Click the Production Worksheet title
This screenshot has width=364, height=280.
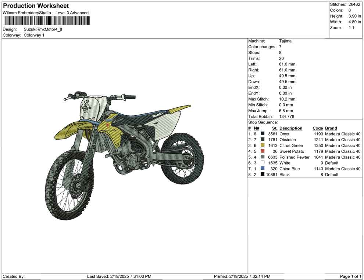(x=36, y=6)
